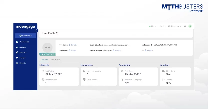Click the HH profile avatar
Image resolution: width=208 pixels, height=109 pixels.
(47, 48)
